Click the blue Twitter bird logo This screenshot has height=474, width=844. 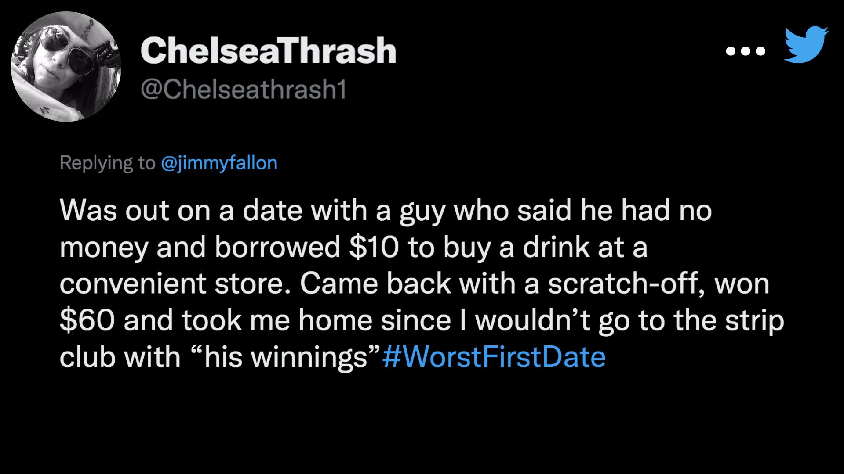806,45
